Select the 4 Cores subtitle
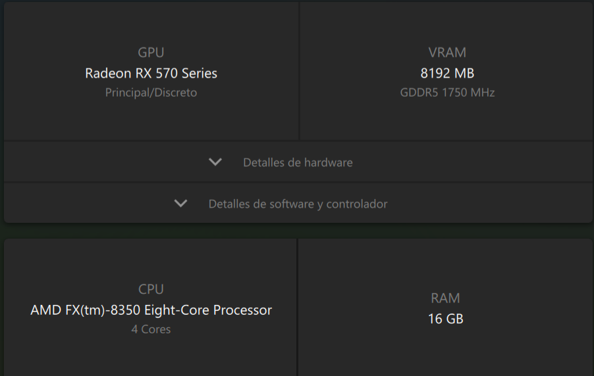This screenshot has height=376, width=594. [151, 329]
